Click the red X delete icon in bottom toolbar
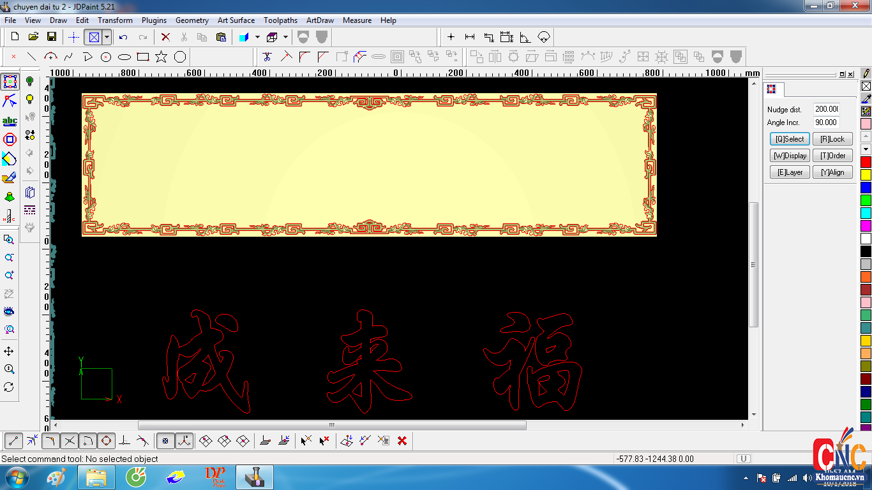 402,440
